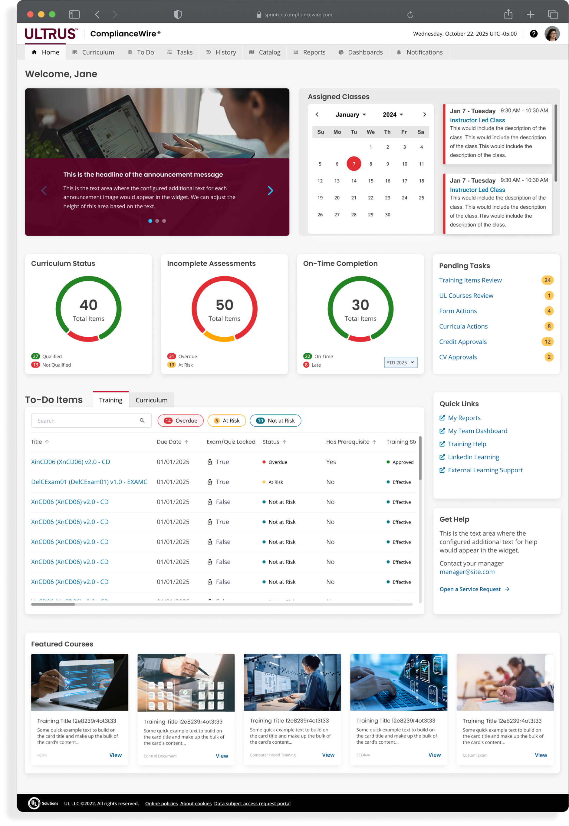Toggle the Overdue filter chip
This screenshot has height=826, width=569.
pyautogui.click(x=180, y=421)
